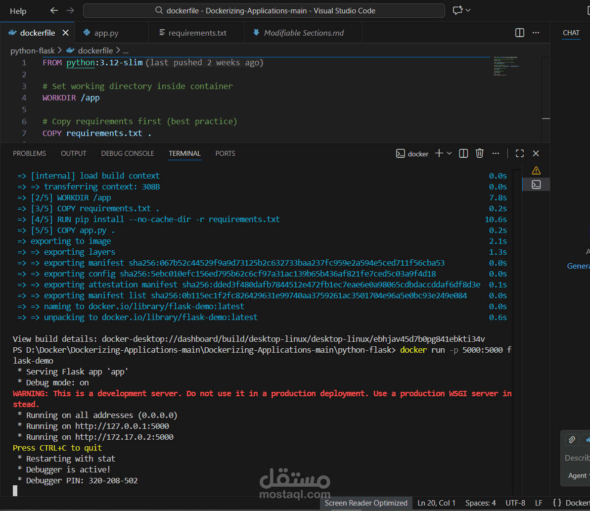Viewport: 590px width, 511px height.
Task: Click the View build details docker-desktop link
Action: [x=293, y=339]
